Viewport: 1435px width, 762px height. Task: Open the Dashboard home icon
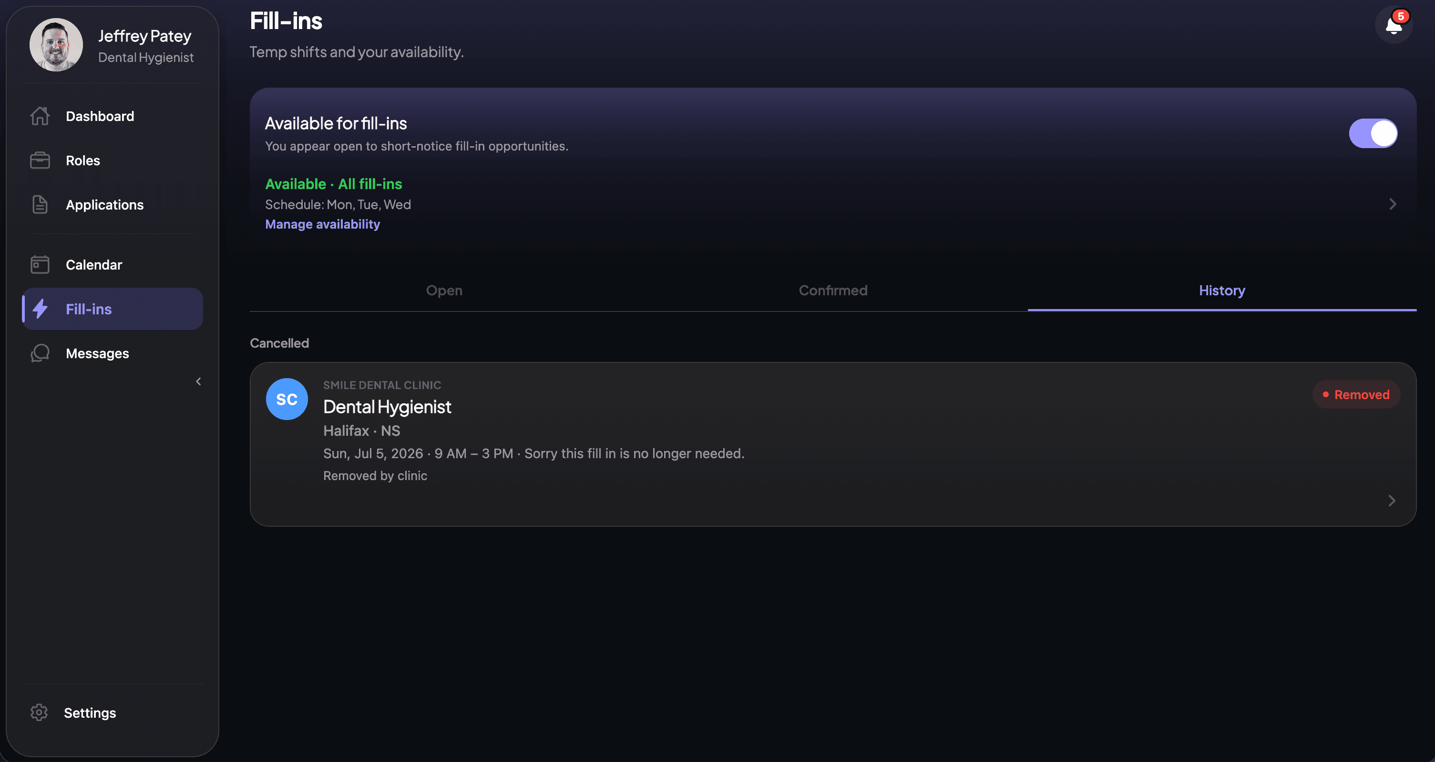coord(40,116)
